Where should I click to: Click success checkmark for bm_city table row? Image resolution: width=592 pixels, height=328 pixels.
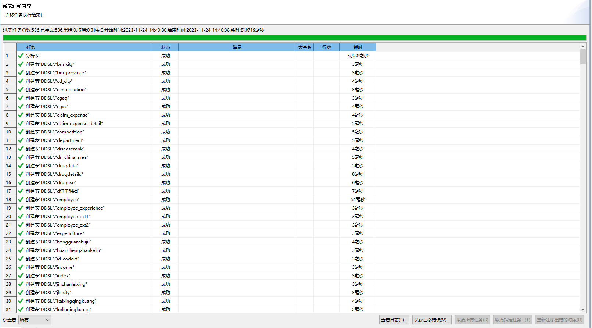pyautogui.click(x=21, y=64)
